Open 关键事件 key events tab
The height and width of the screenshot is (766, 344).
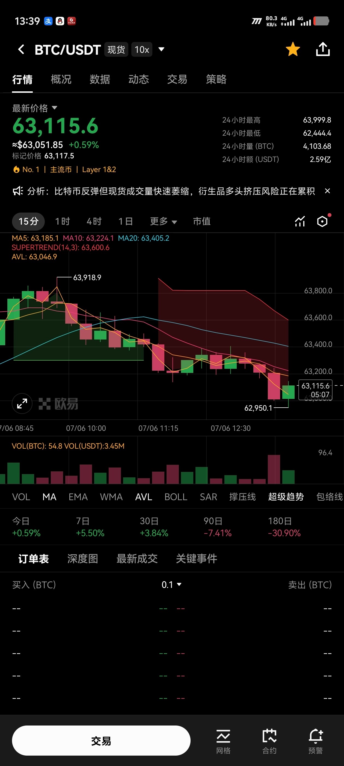pos(197,559)
